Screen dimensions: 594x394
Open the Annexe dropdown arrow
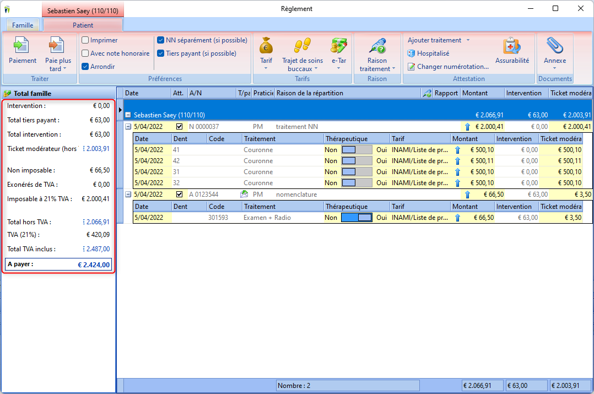554,68
